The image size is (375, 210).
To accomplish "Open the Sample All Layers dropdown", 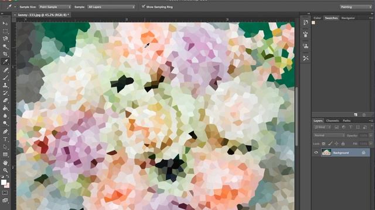I will (111, 7).
